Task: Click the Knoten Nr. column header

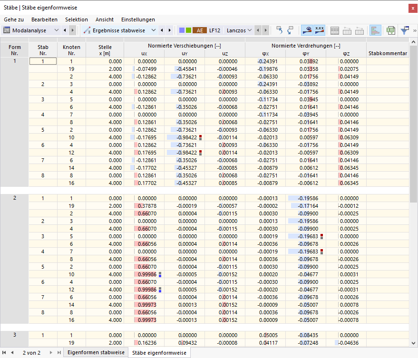Action: 71,50
